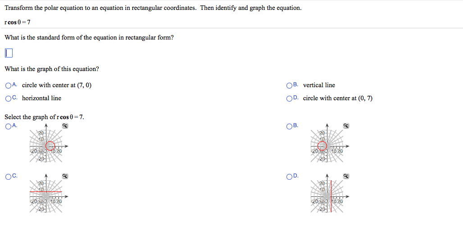Choose graph answer radio button B
The image size is (463, 231).
(289, 126)
